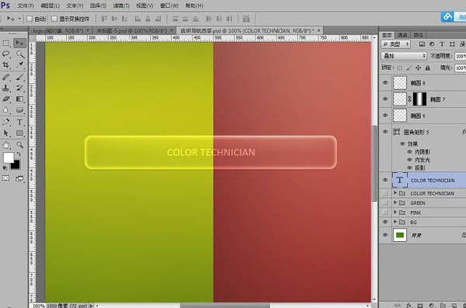Select the COLOR TECHNICIAN text layer thumbnail
Image resolution: width=466 pixels, height=308 pixels.
[400, 180]
